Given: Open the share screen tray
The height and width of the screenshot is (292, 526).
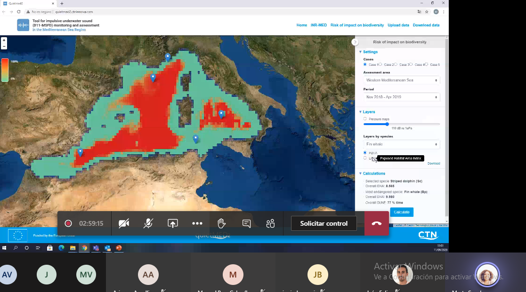Looking at the screenshot, I should [x=173, y=223].
